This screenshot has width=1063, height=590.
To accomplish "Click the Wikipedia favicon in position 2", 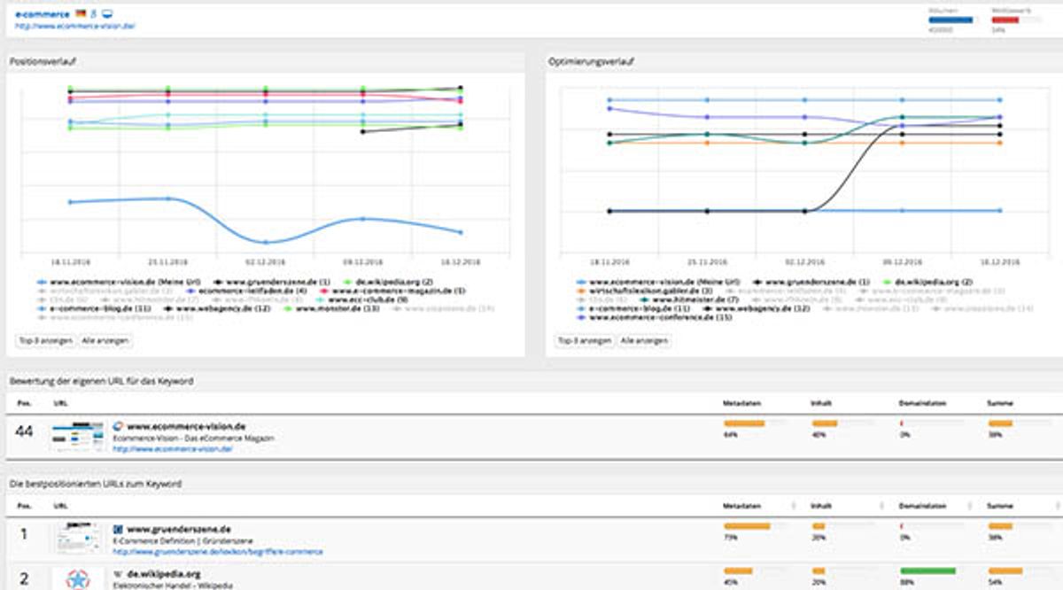I will pyautogui.click(x=119, y=574).
